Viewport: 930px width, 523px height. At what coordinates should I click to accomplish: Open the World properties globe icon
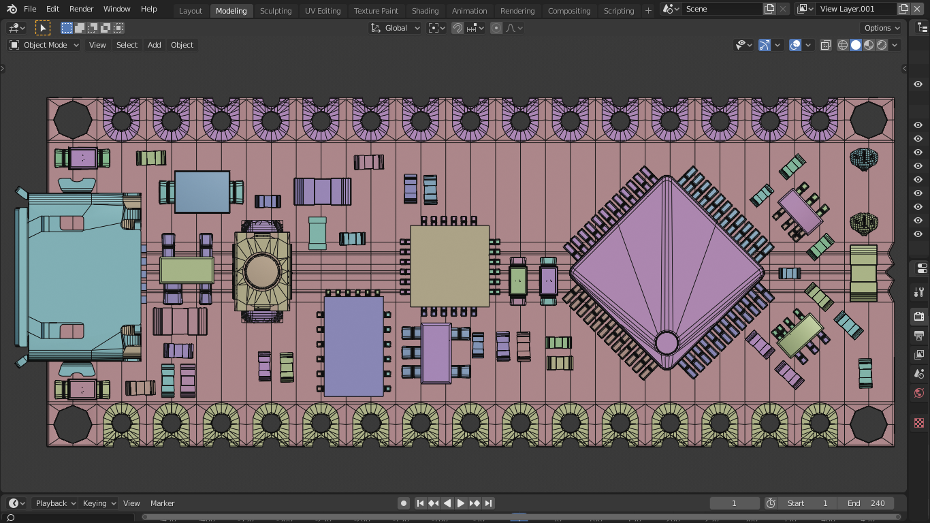tap(918, 393)
